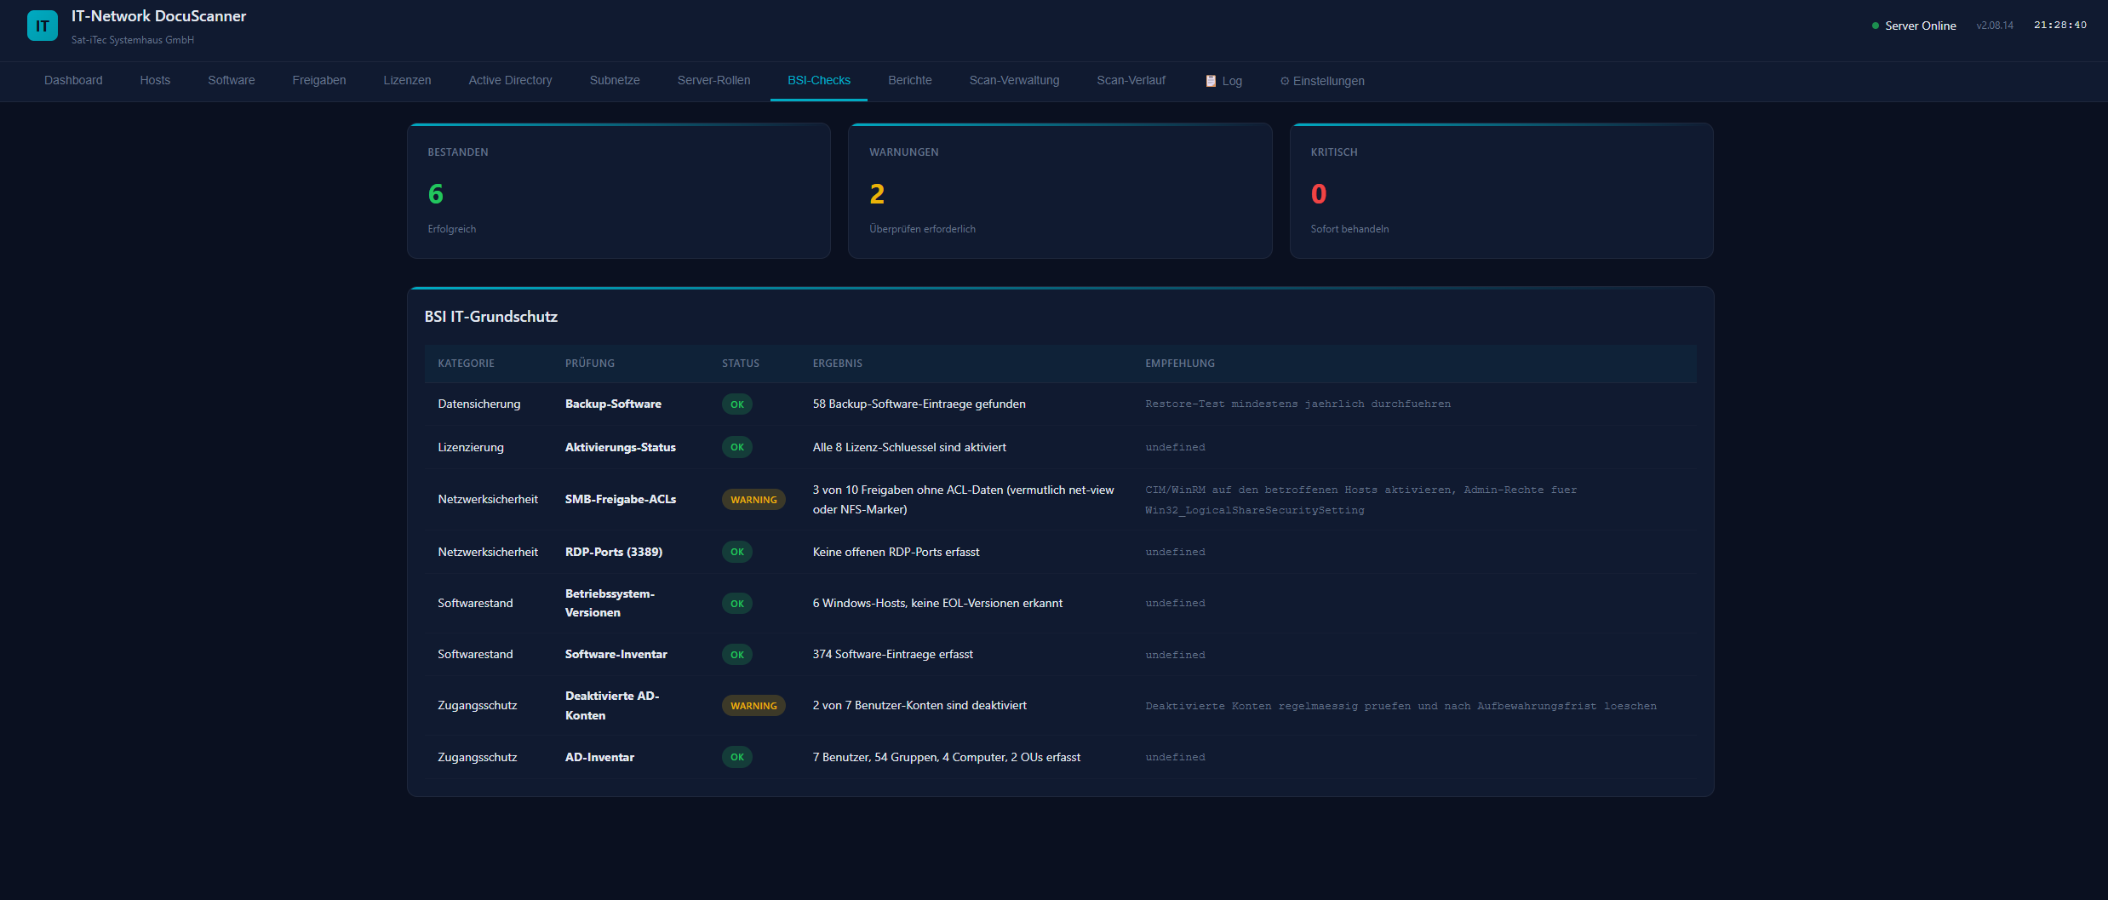Switch to the Dashboard tab

point(73,80)
